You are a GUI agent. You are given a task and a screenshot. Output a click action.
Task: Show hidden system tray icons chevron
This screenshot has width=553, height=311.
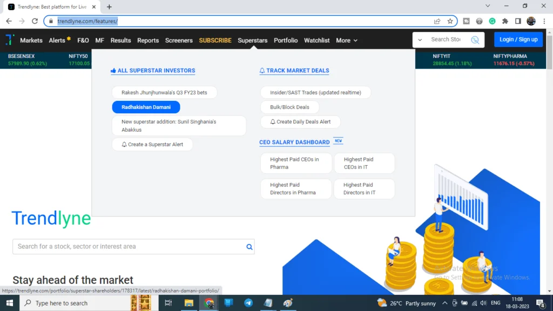(x=444, y=303)
